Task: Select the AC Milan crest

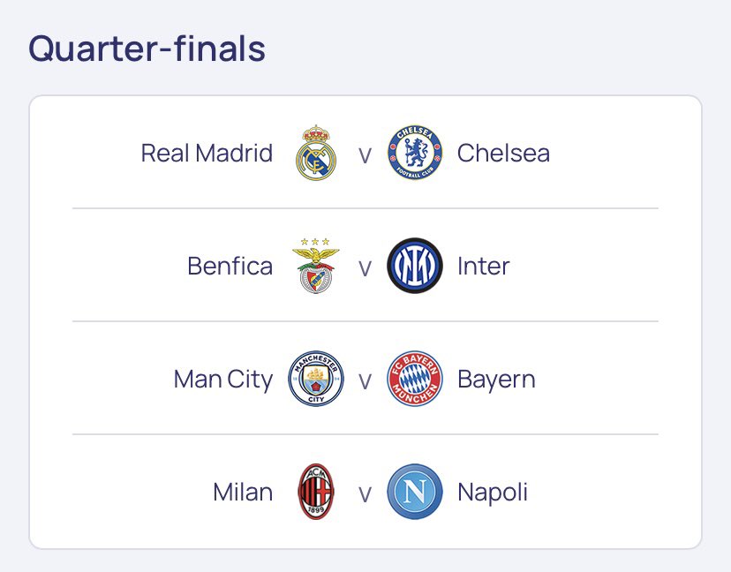Action: pos(316,492)
